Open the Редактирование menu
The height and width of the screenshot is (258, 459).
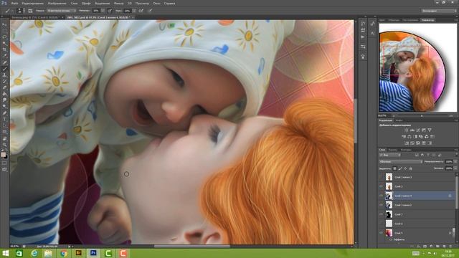(x=33, y=4)
